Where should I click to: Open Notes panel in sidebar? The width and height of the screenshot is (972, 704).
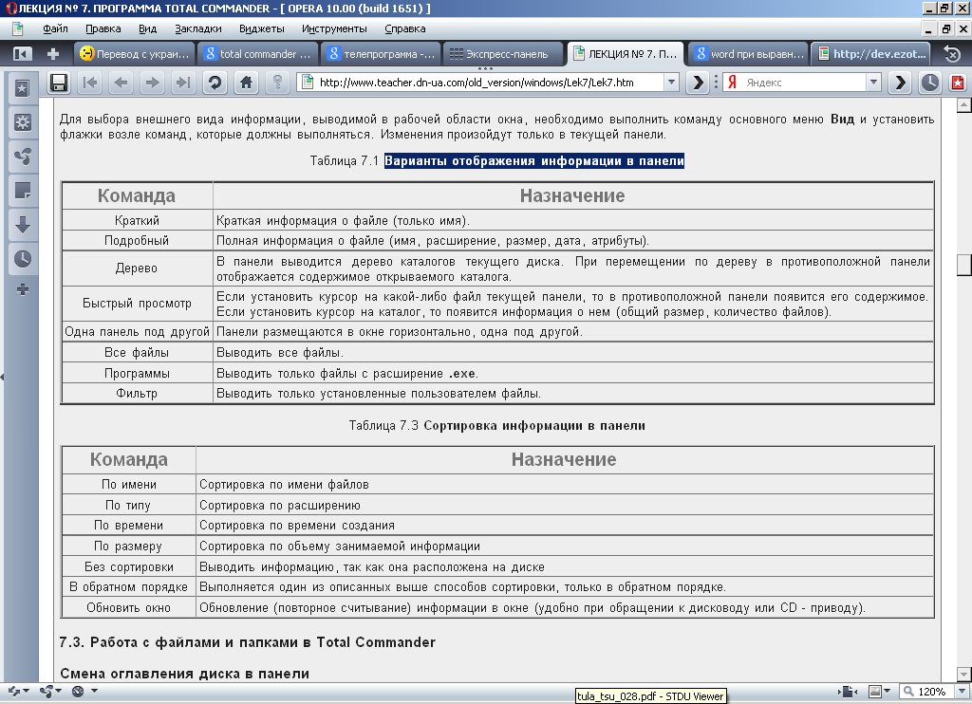(x=23, y=191)
